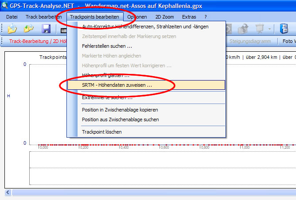The width and height of the screenshot is (296, 200).
Task: Select Trackpoint löschen menu entry
Action: pos(101,132)
